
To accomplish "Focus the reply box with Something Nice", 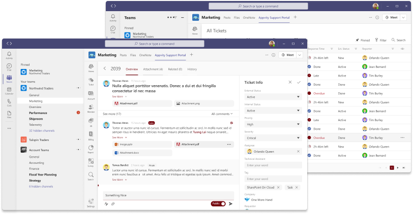I will (168, 195).
